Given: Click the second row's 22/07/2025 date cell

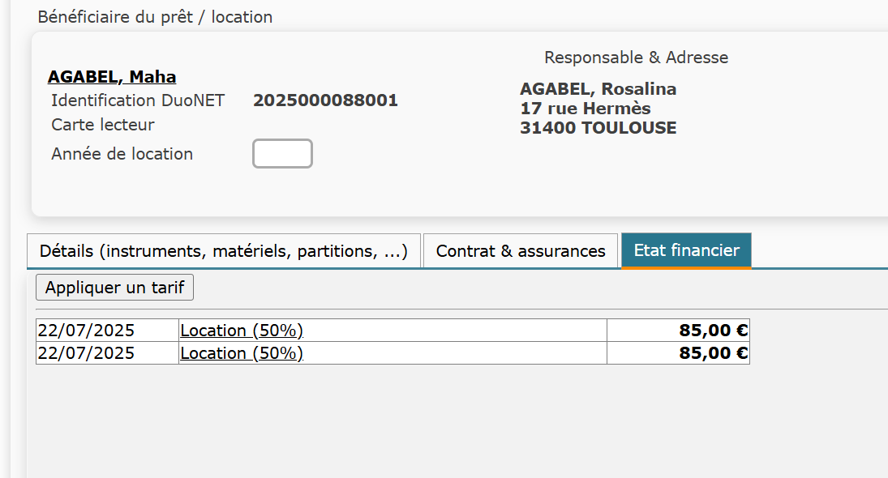Looking at the screenshot, I should click(x=87, y=353).
